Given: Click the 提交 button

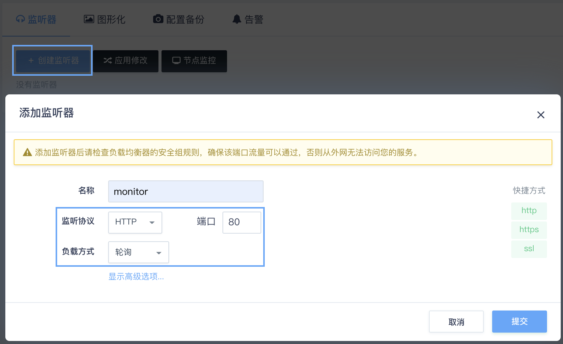Looking at the screenshot, I should point(520,322).
